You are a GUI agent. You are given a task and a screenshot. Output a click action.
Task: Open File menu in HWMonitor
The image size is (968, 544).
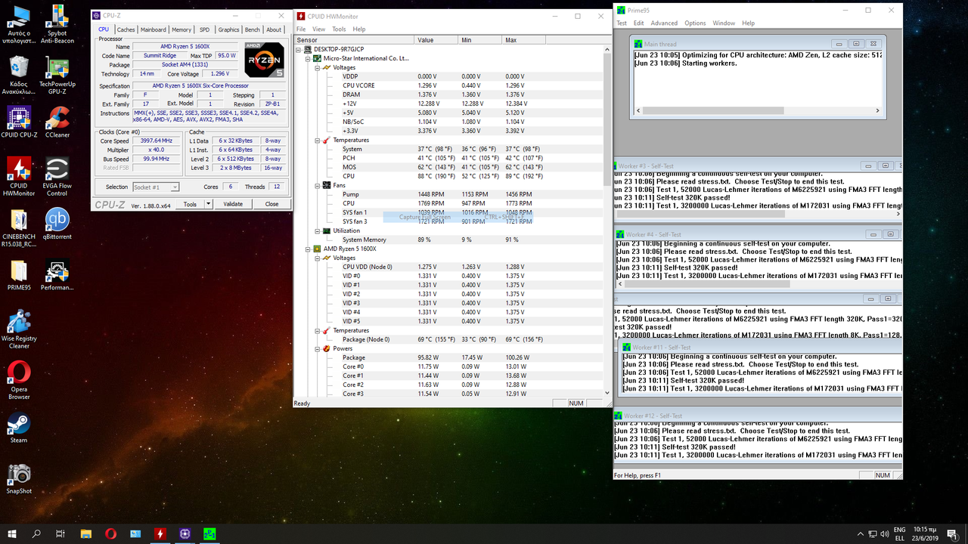coord(301,29)
